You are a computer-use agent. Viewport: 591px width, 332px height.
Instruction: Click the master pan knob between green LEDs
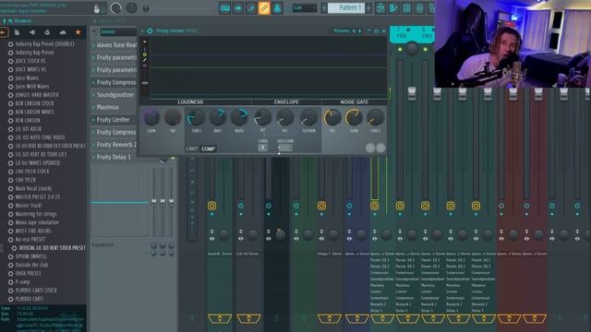[412, 48]
